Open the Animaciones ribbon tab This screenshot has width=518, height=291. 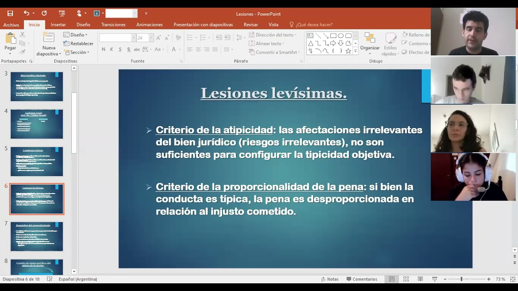pos(149,25)
